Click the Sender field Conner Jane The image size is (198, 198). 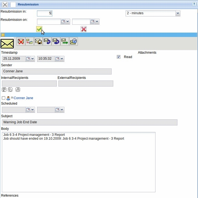click(x=57, y=71)
